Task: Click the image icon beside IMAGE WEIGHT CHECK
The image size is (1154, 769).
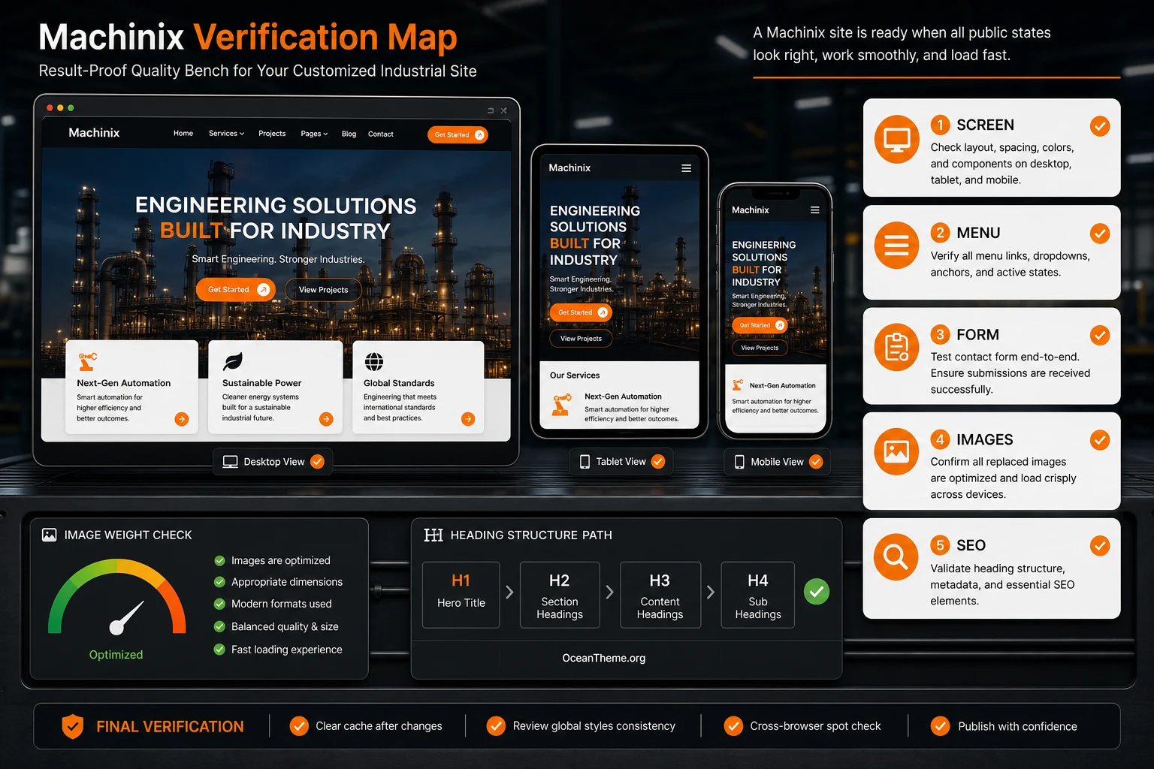Action: point(50,535)
